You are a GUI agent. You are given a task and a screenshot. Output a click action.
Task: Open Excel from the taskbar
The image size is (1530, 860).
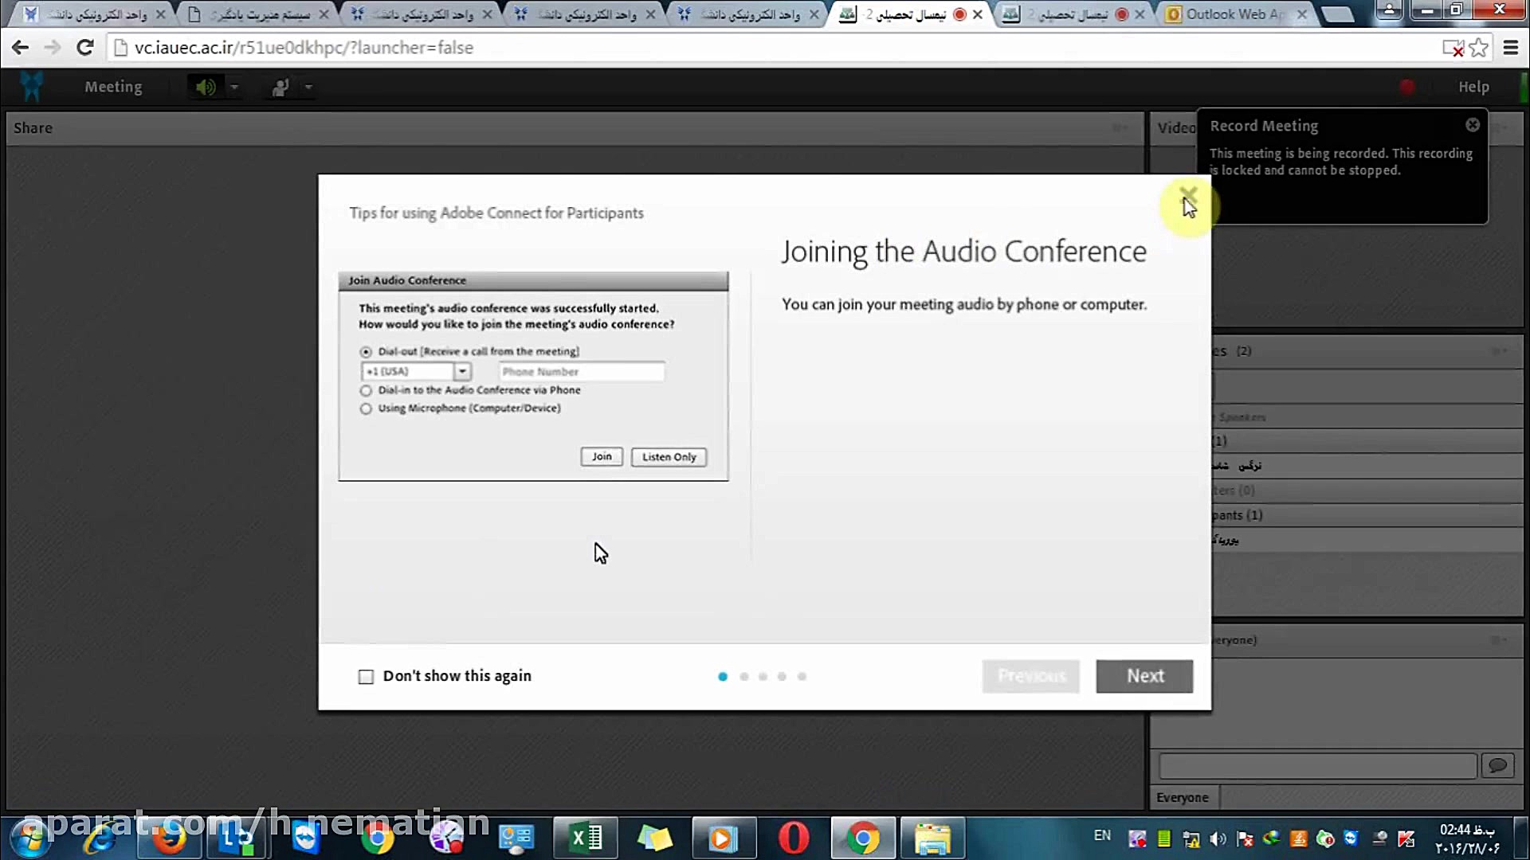tap(586, 838)
